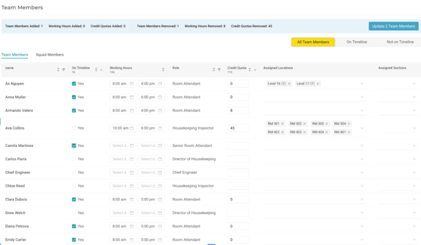Expand Assigned Sections dropdown for Camila Martinez
This screenshot has height=245, width=421.
[414, 146]
